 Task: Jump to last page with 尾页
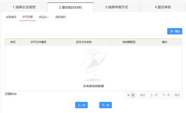177,95
